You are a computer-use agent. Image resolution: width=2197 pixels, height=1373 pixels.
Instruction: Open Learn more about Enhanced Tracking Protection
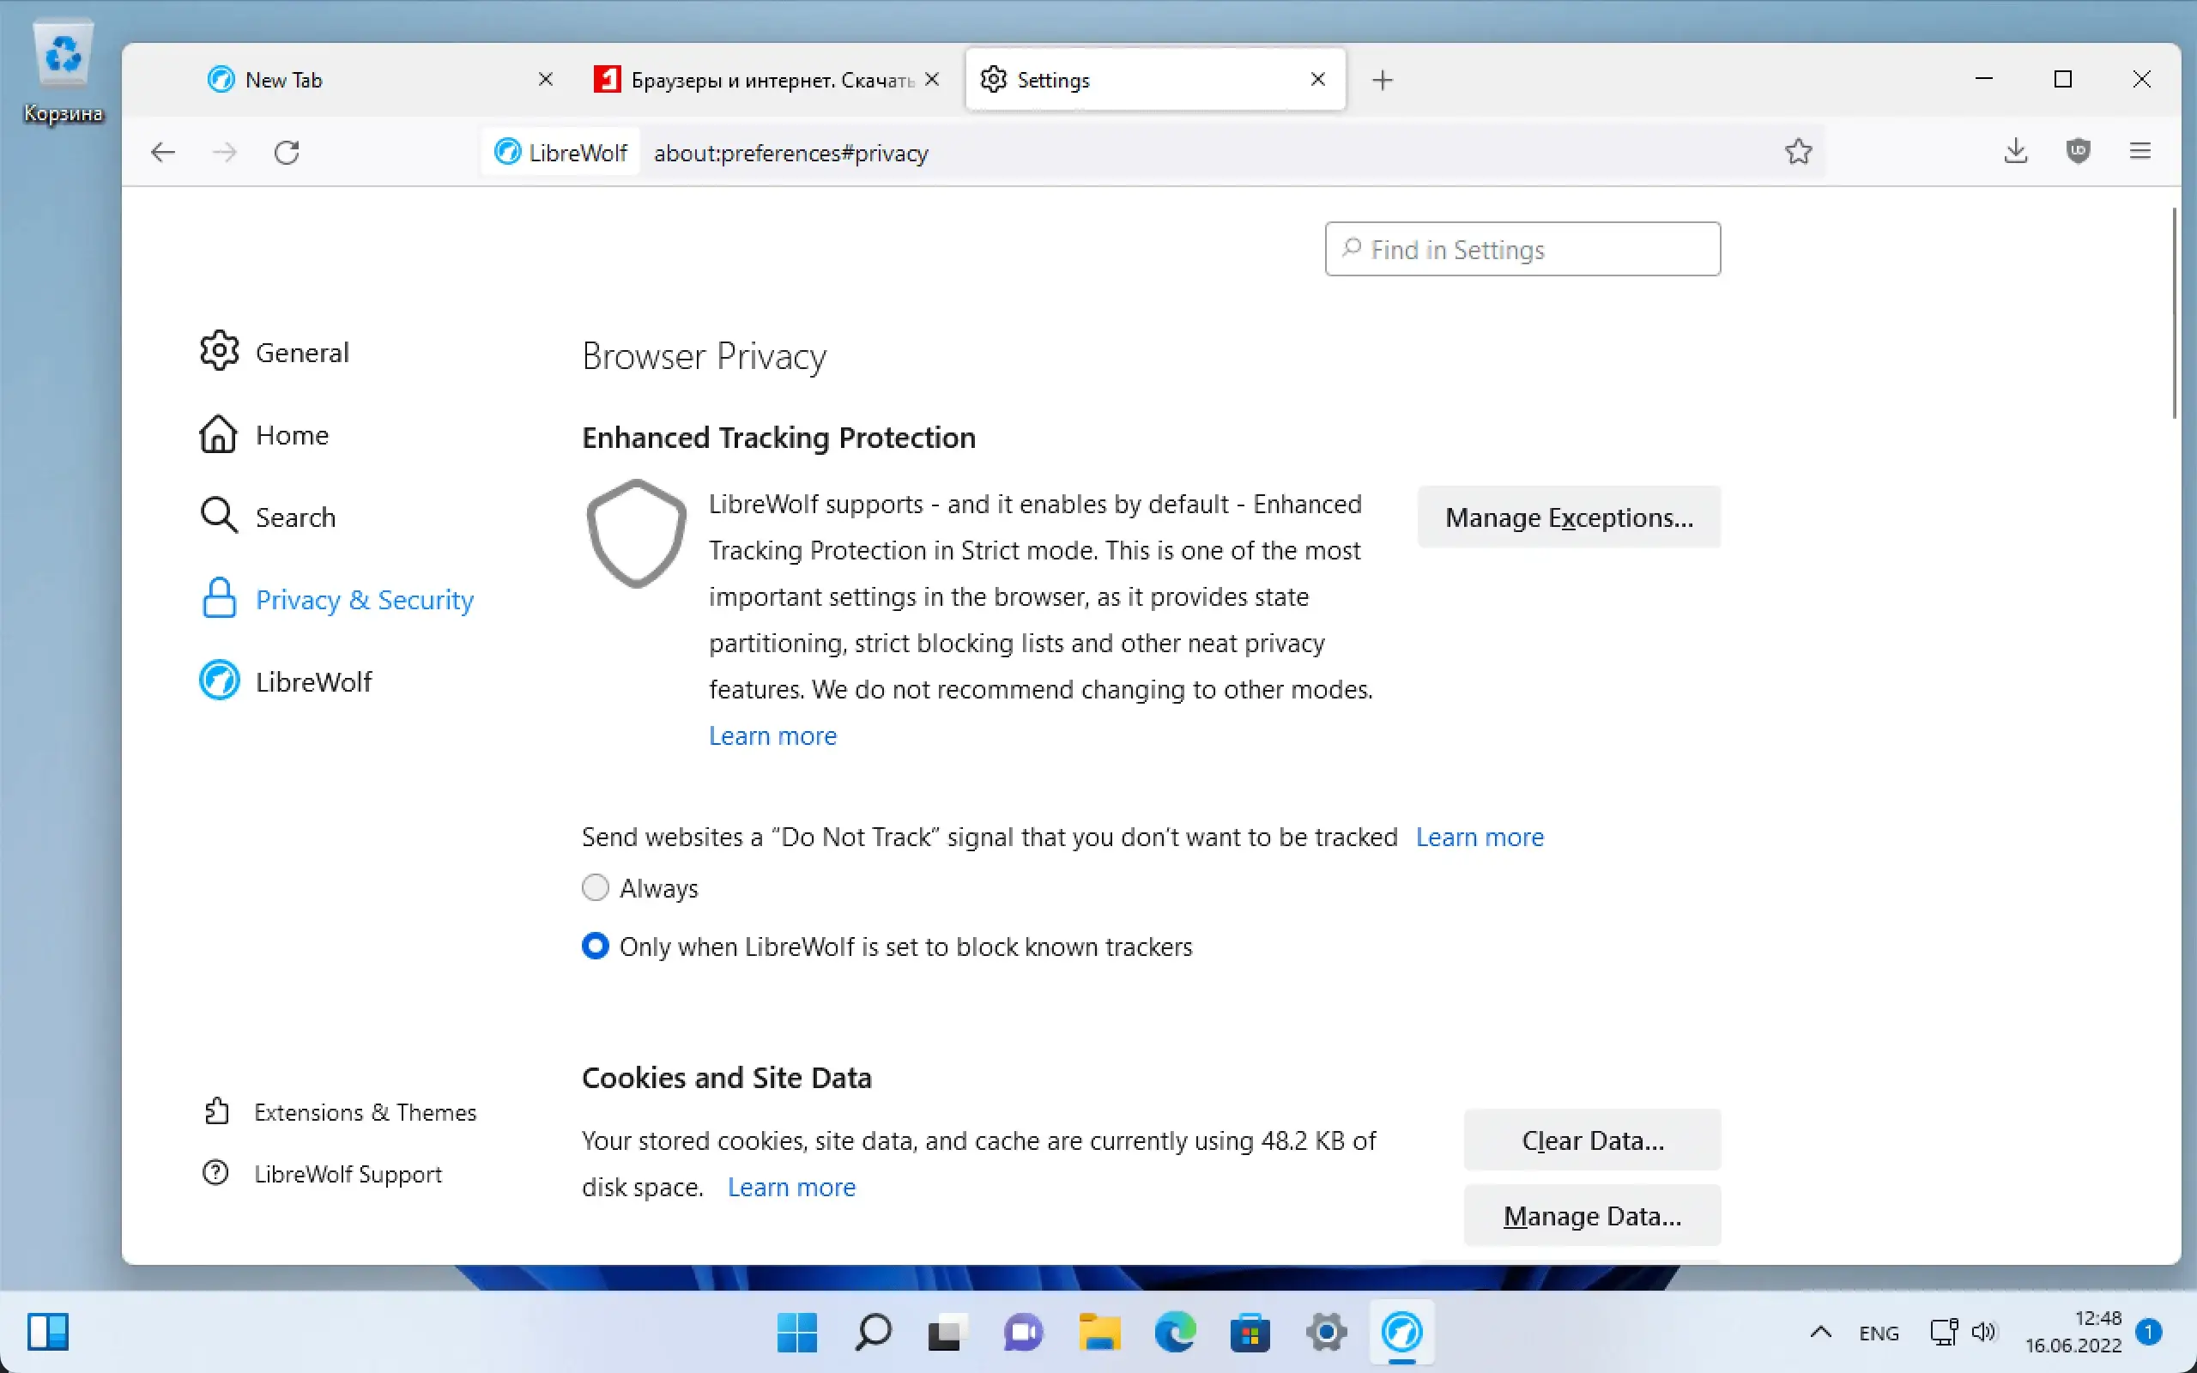[772, 735]
